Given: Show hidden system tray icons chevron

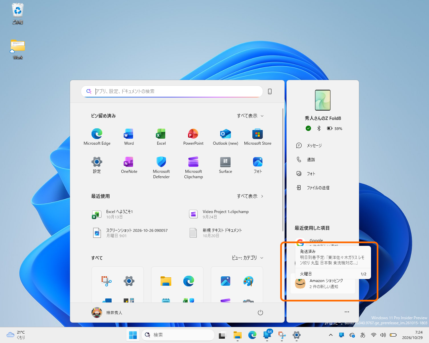Looking at the screenshot, I should pyautogui.click(x=331, y=335).
